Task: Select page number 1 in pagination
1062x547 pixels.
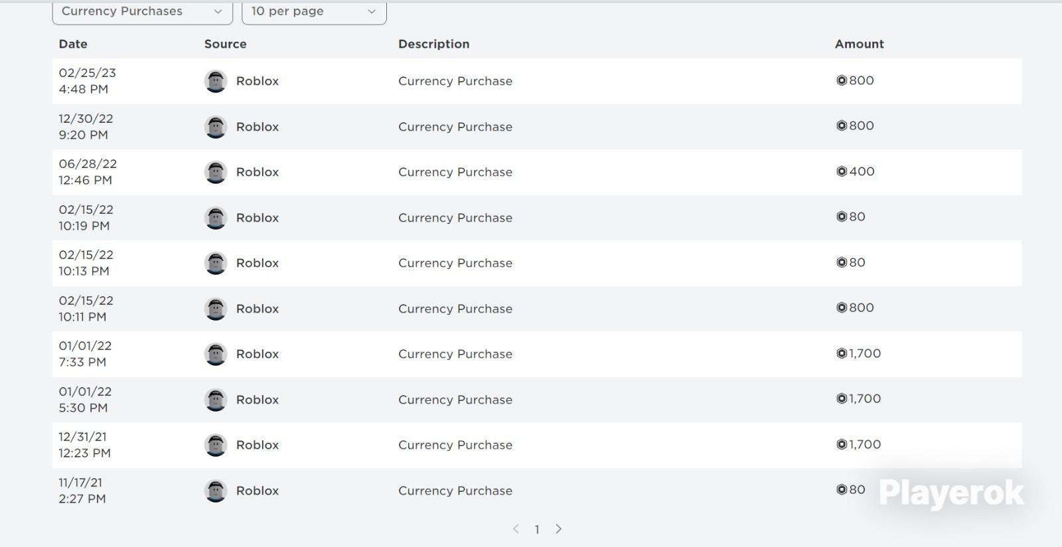Action: [x=537, y=529]
